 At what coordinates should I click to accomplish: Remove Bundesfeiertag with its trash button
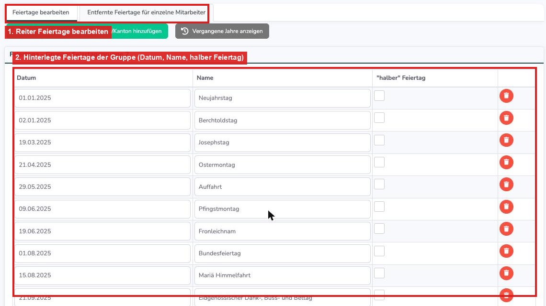(x=506, y=251)
